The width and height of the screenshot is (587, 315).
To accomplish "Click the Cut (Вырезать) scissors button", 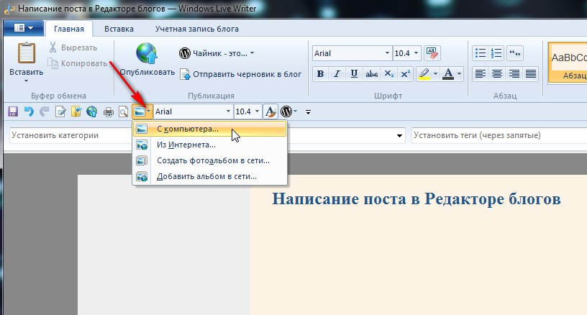I will click(x=73, y=47).
